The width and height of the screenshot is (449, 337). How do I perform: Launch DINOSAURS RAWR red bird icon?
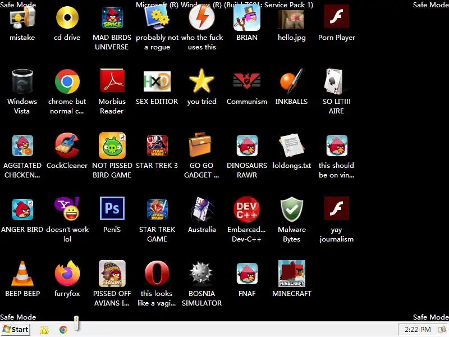click(247, 145)
